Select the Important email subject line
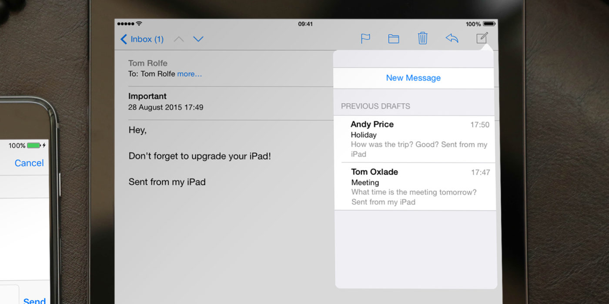The height and width of the screenshot is (304, 609). [147, 96]
